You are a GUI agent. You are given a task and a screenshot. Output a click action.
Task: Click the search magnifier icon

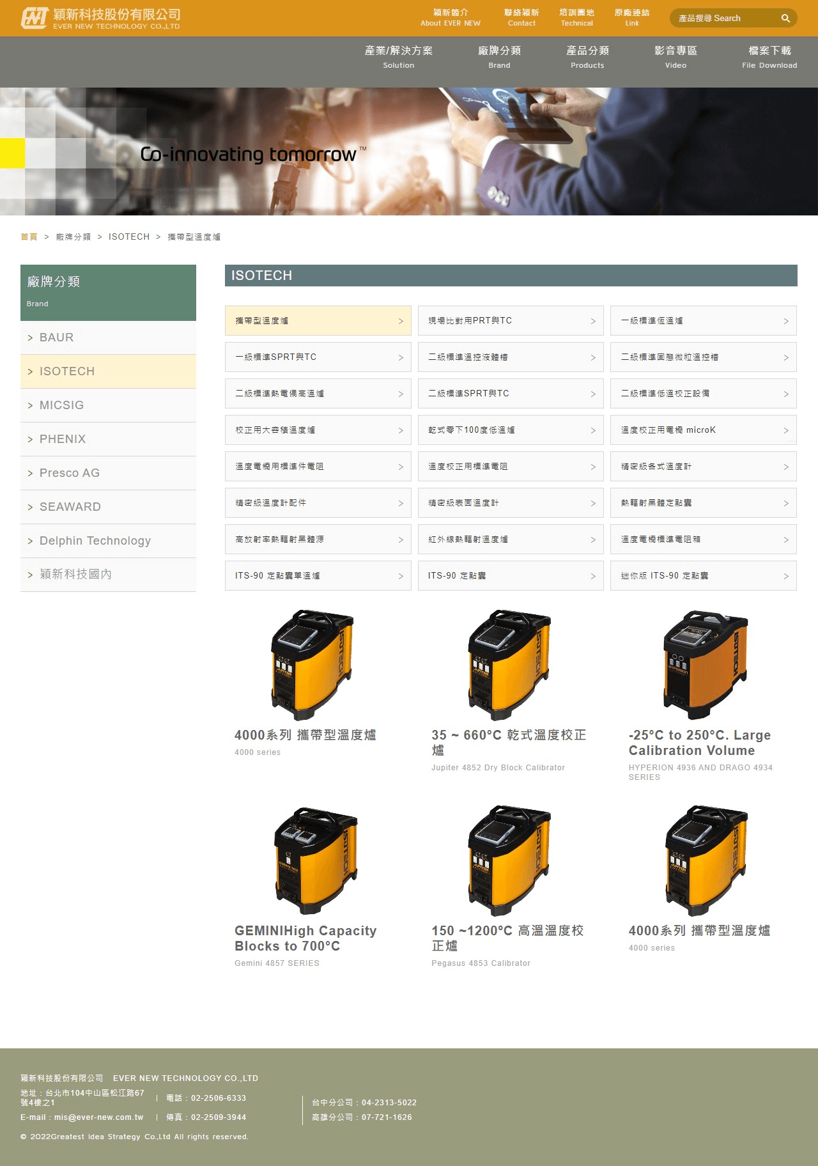point(785,19)
